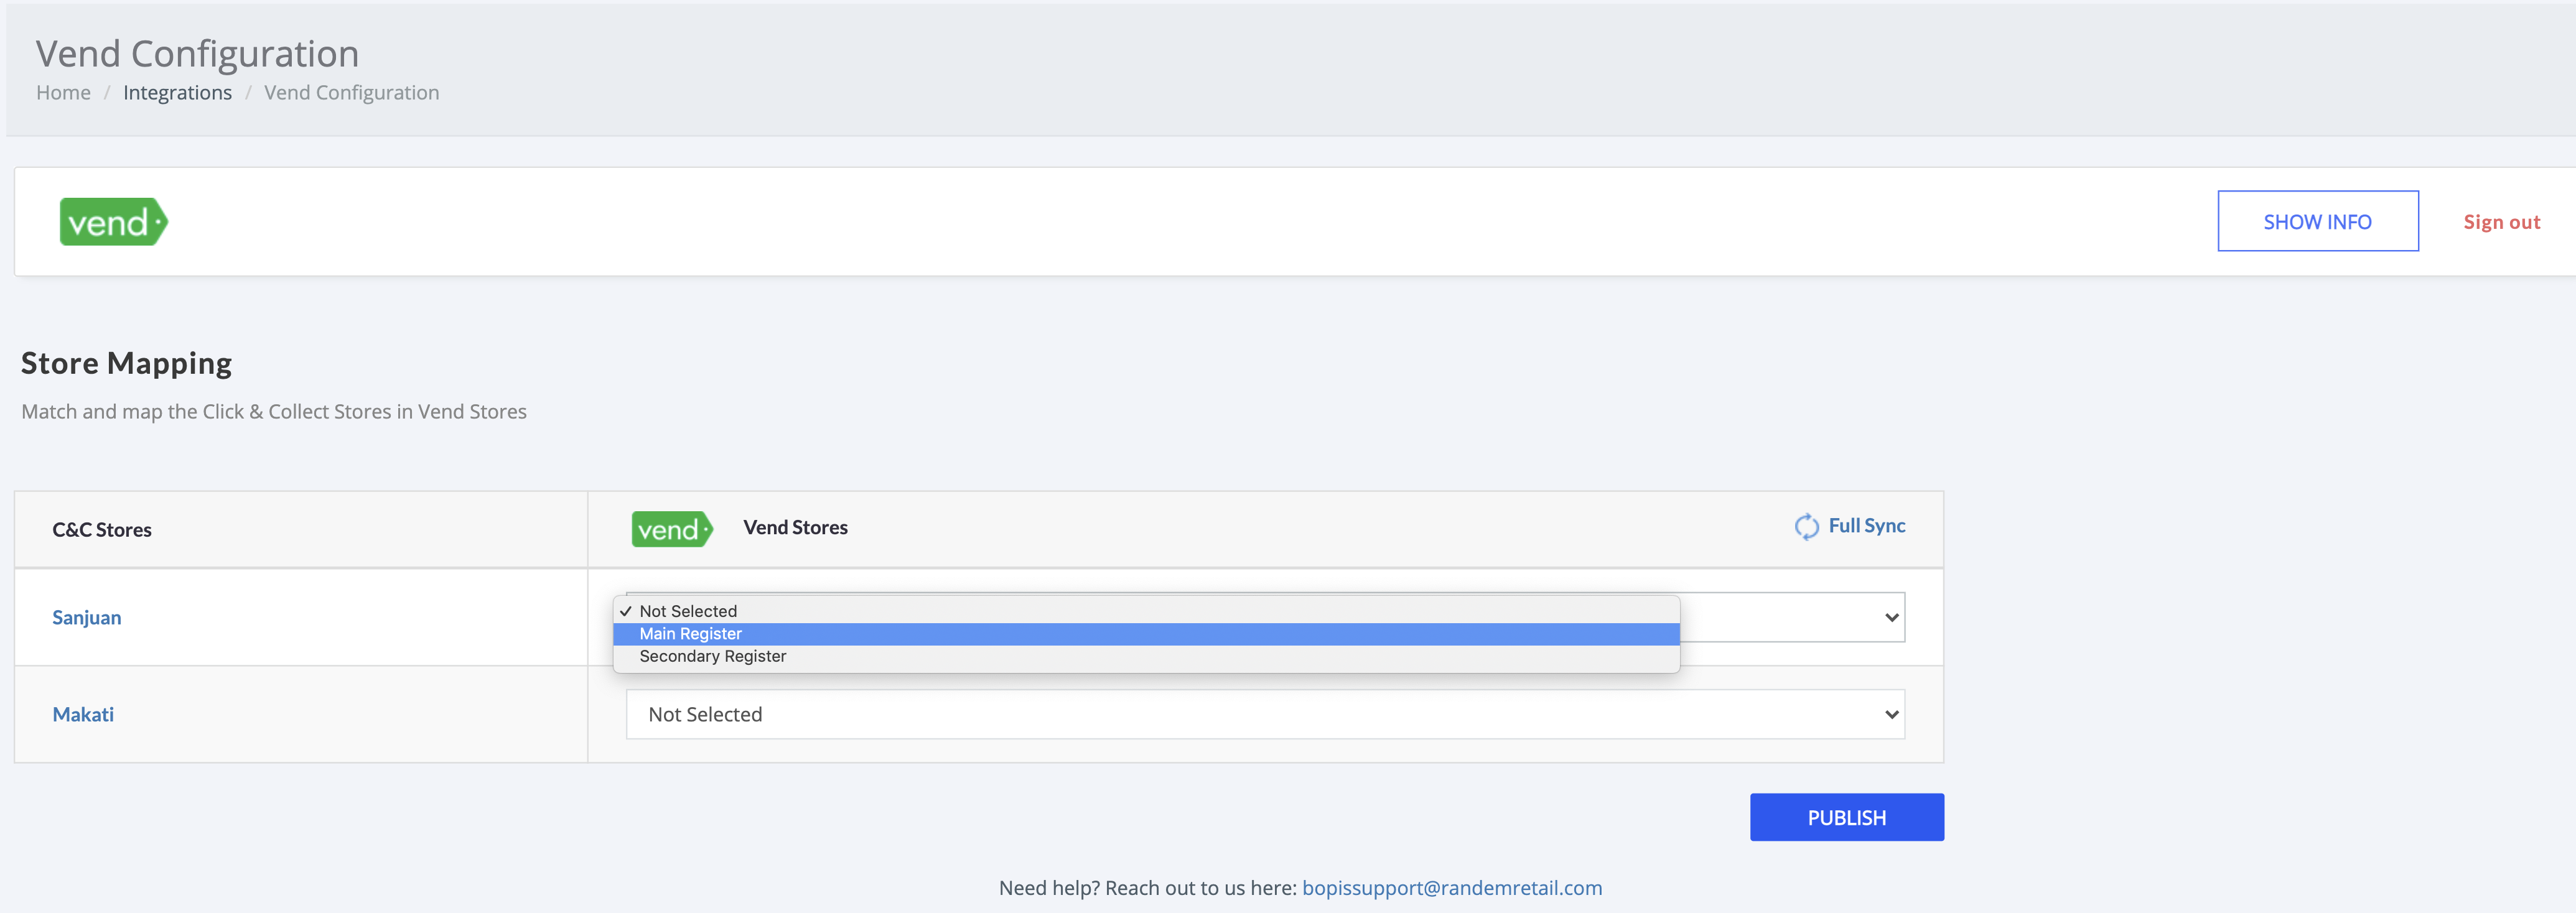Screen dimensions: 2576x913
Task: Sign out of Vend
Action: tap(2501, 222)
